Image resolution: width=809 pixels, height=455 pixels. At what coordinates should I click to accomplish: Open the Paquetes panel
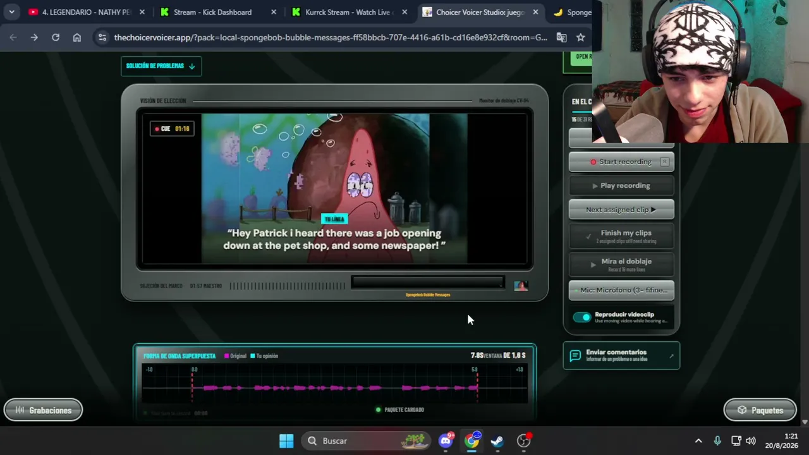[760, 410]
